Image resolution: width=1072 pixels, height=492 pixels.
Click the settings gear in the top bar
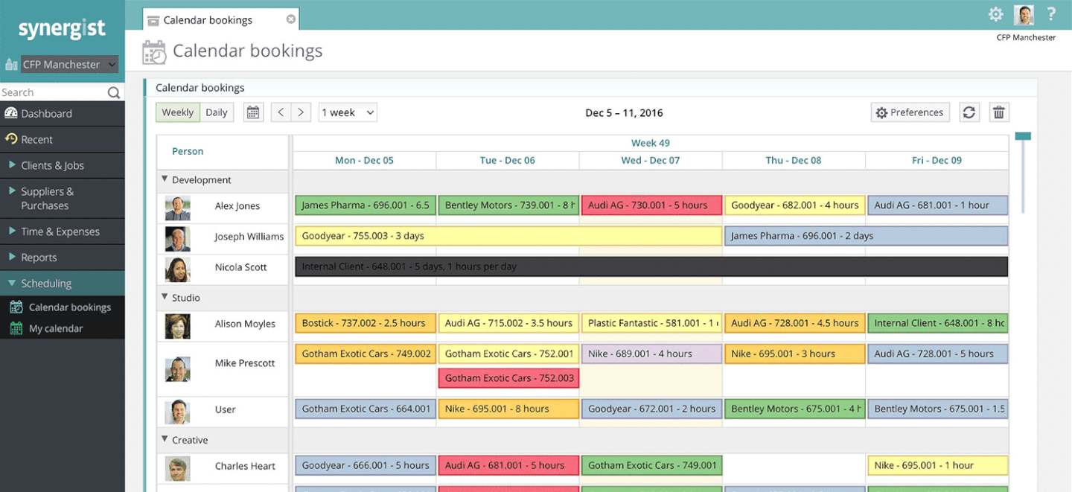995,13
